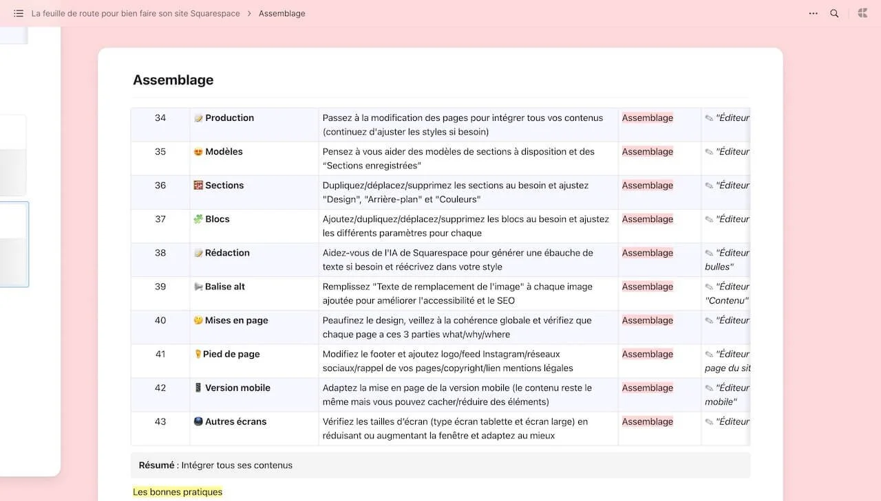Viewport: 881px width, 501px height.
Task: Click the description starting 'Ajoutez/dupliquez/déplacez'
Action: 466,226
